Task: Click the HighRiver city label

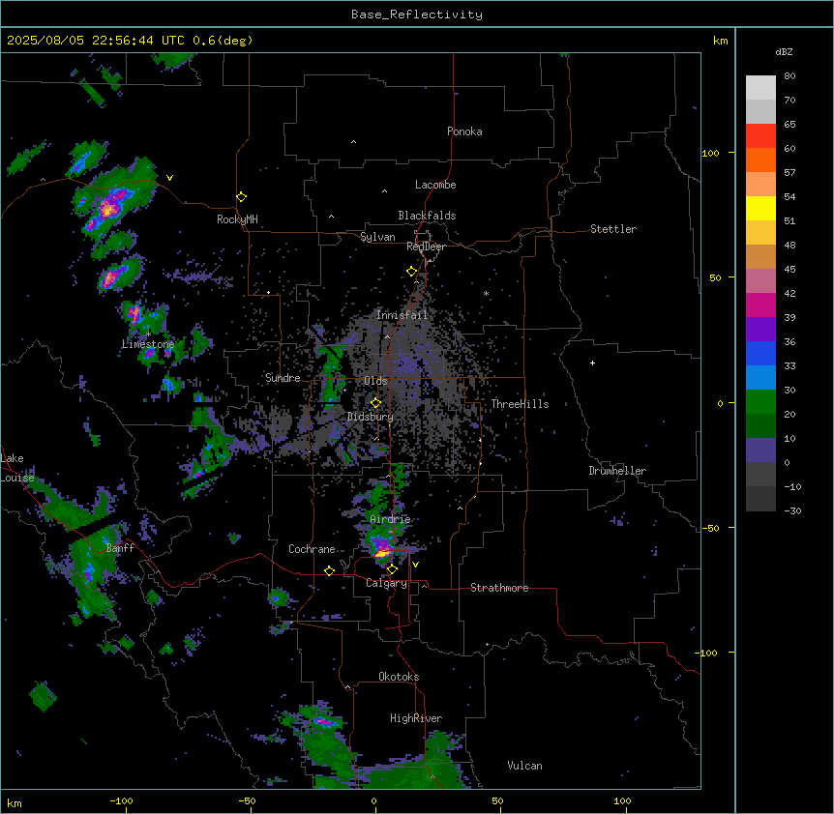Action: point(416,718)
